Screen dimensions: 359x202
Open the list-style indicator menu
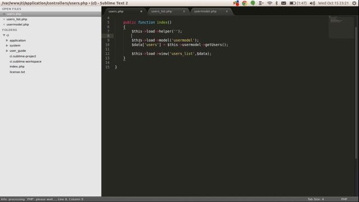261,3
